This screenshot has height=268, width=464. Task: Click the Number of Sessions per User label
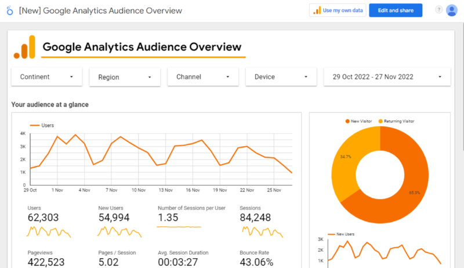click(191, 208)
